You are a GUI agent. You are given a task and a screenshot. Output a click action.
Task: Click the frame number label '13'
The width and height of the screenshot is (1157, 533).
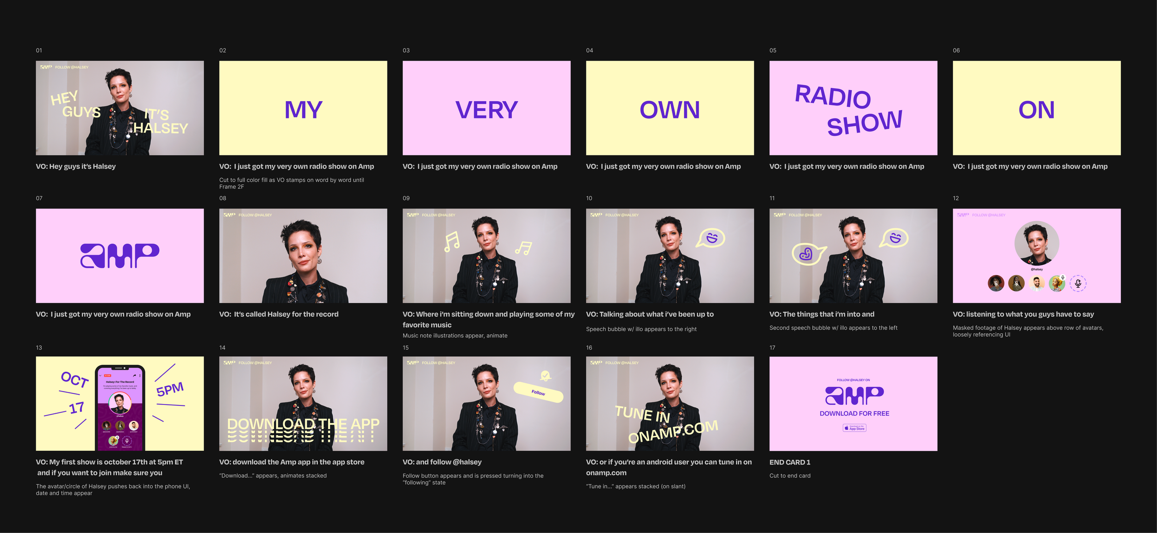click(x=39, y=348)
